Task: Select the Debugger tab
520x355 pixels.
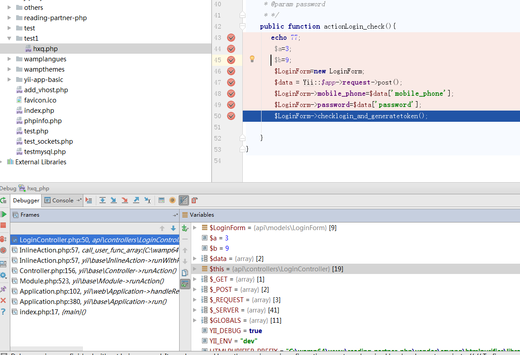Action: [26, 201]
